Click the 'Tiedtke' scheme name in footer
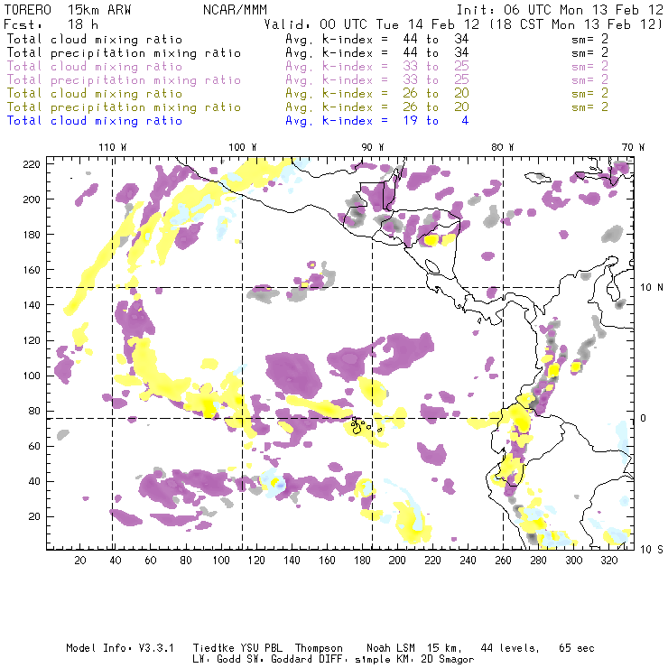 [x=214, y=648]
